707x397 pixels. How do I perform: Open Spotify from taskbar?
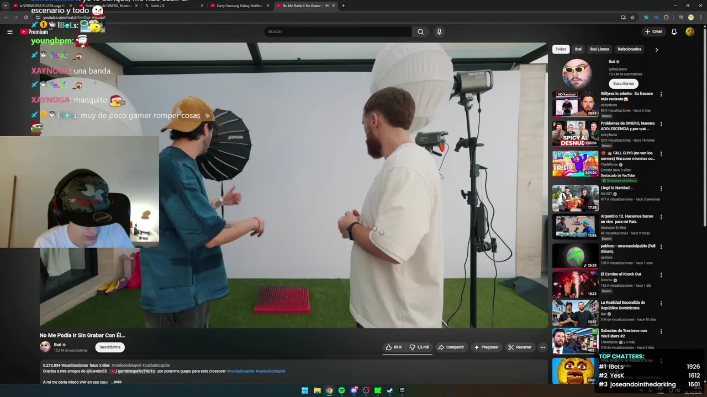click(341, 390)
